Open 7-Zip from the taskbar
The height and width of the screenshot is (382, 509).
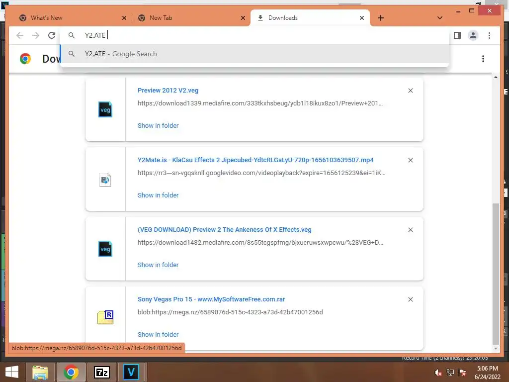point(102,372)
